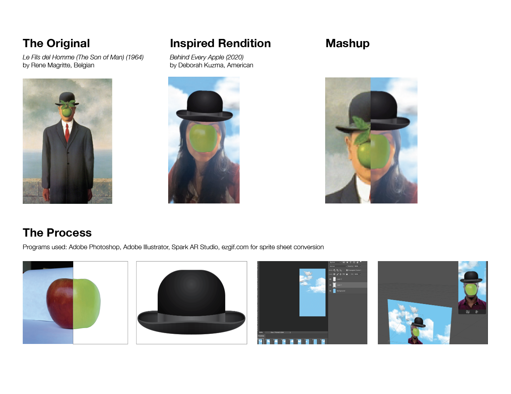This screenshot has height=394, width=511.
Task: Open the Kind filter dropdown
Action: coord(335,262)
